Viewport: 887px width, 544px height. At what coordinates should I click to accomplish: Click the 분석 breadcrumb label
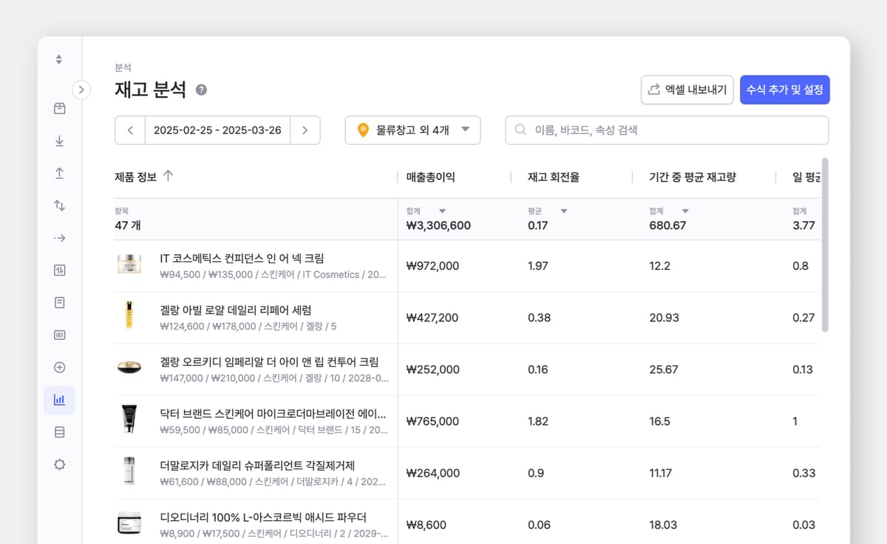(x=123, y=67)
